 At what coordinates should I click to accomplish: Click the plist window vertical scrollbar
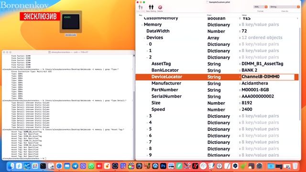pos(300,74)
